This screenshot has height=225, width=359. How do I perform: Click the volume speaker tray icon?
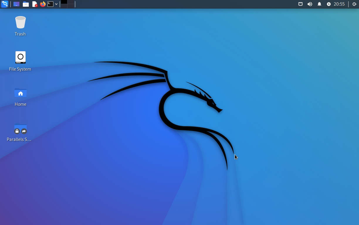coord(310,4)
